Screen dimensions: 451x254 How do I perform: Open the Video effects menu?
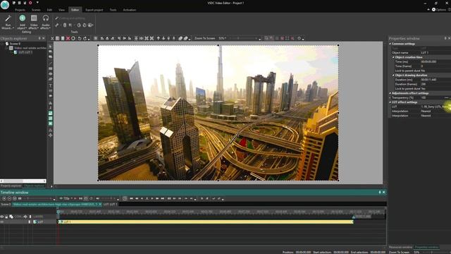click(x=34, y=23)
